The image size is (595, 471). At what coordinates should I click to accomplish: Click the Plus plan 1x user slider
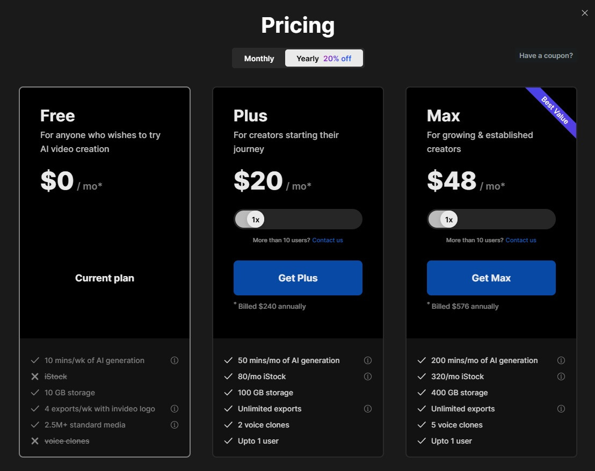pos(256,220)
